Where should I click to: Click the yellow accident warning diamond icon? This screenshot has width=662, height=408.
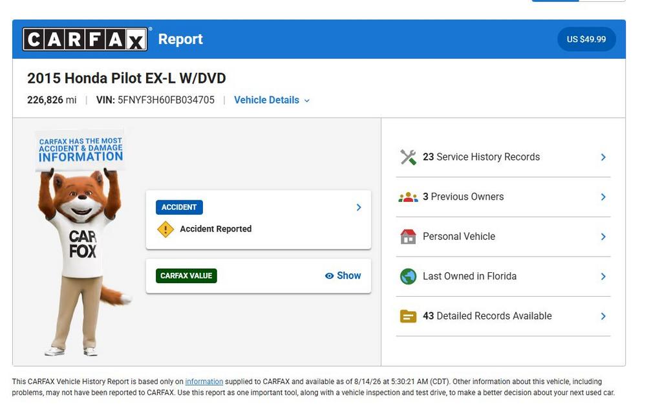tap(165, 230)
